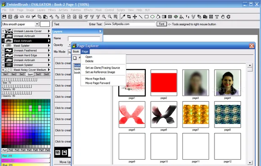Select the Hand pan tool
This screenshot has height=166, width=261.
(x=223, y=16)
